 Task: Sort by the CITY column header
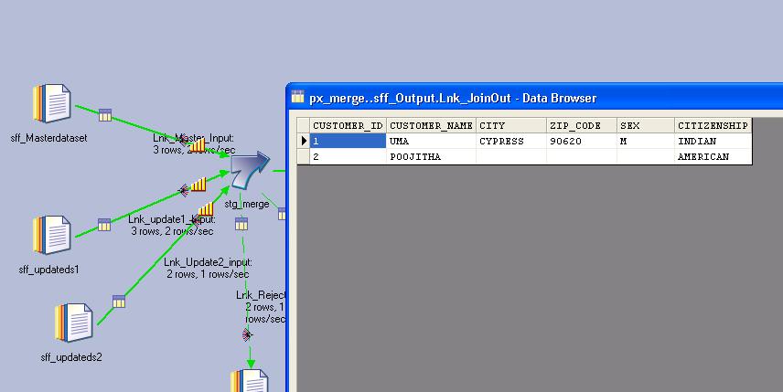510,125
